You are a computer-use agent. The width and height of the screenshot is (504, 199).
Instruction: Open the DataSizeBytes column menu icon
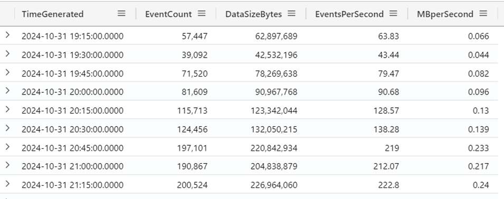click(291, 14)
